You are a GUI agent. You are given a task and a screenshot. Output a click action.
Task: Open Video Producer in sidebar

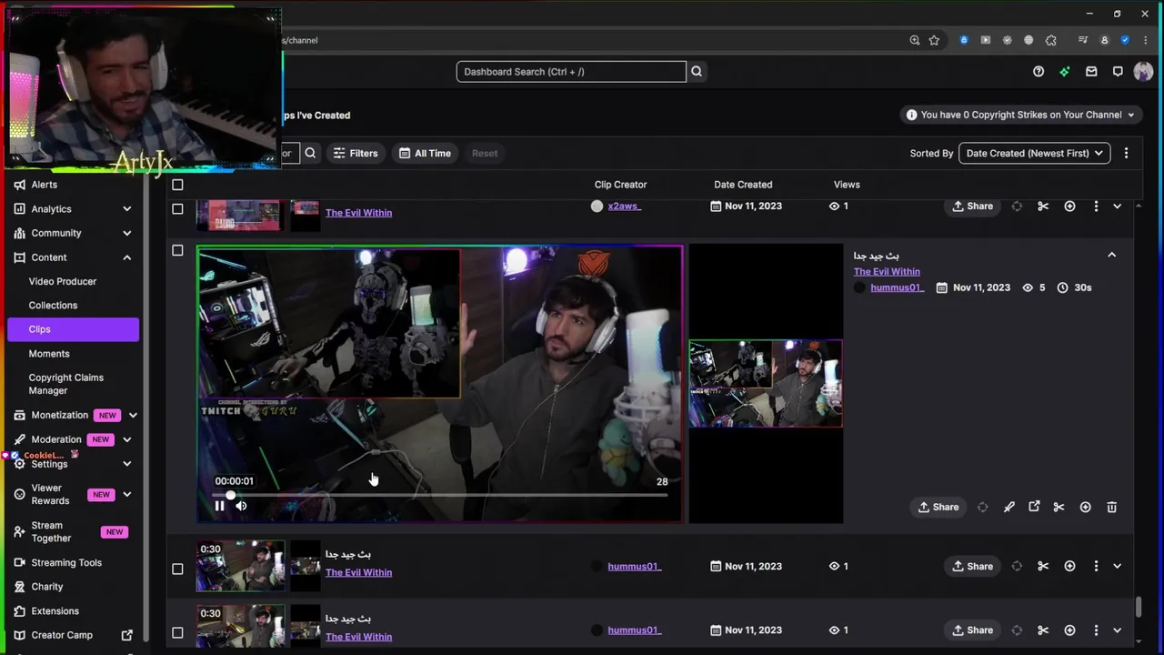point(62,281)
